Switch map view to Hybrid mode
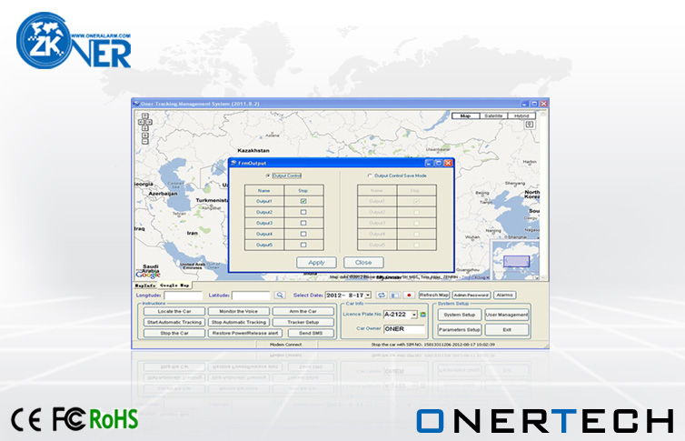This screenshot has height=441, width=685. [x=521, y=115]
